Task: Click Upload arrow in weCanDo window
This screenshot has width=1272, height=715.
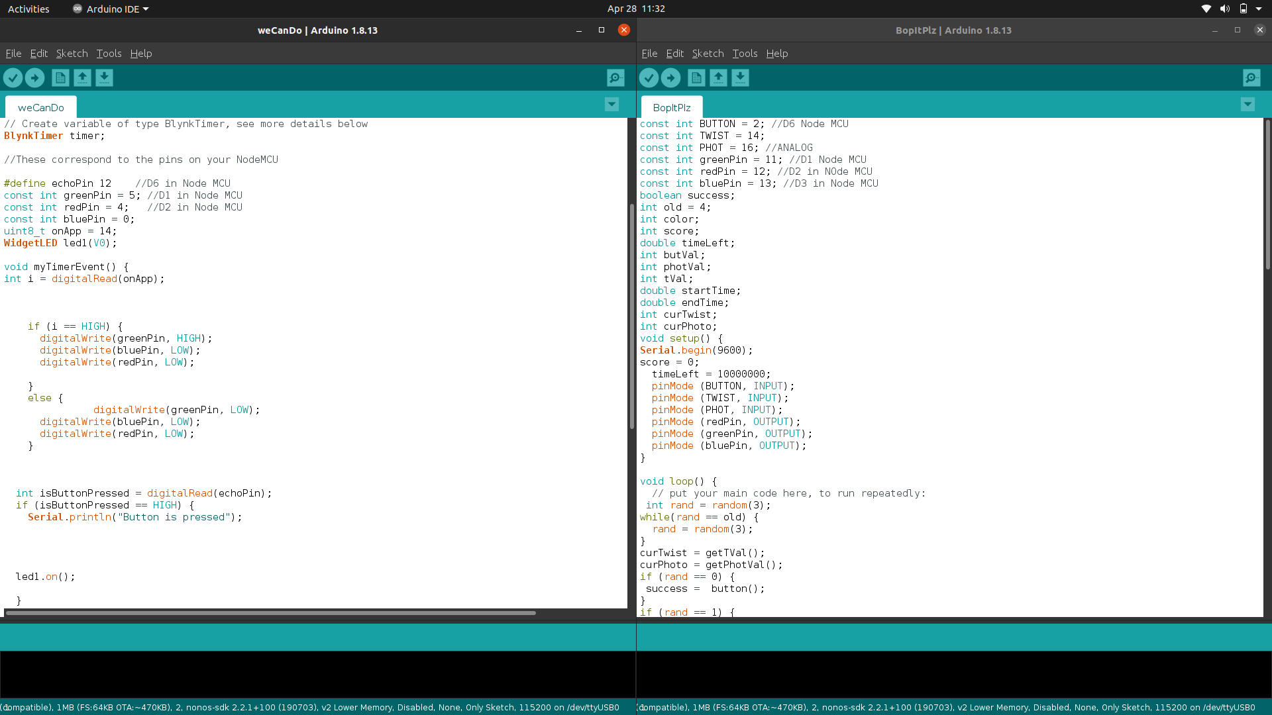Action: pyautogui.click(x=34, y=78)
